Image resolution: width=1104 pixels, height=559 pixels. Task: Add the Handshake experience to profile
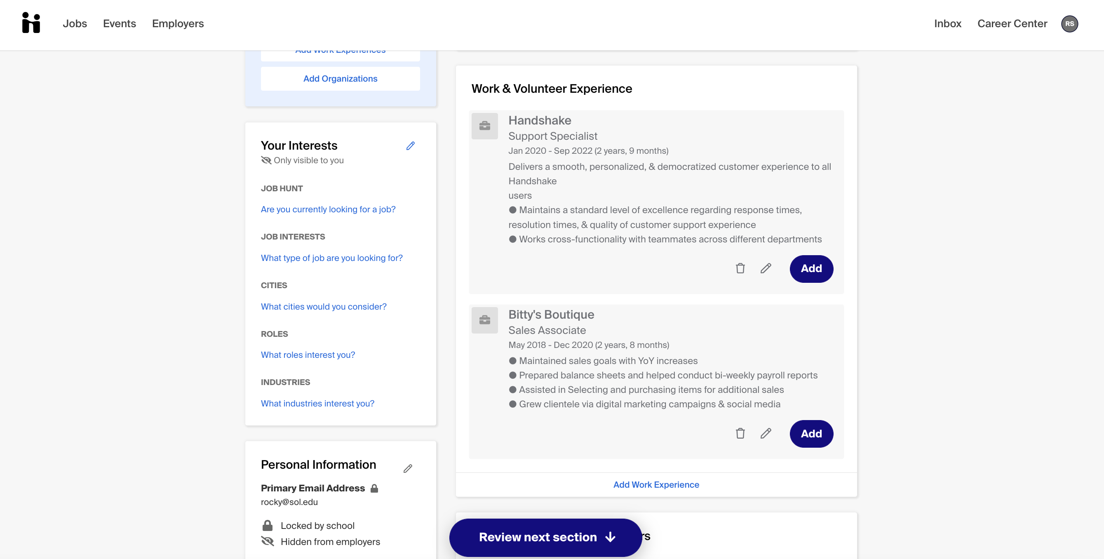coord(811,268)
